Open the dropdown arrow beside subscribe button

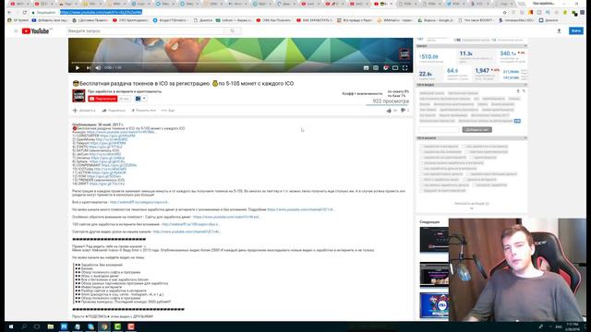(144, 99)
